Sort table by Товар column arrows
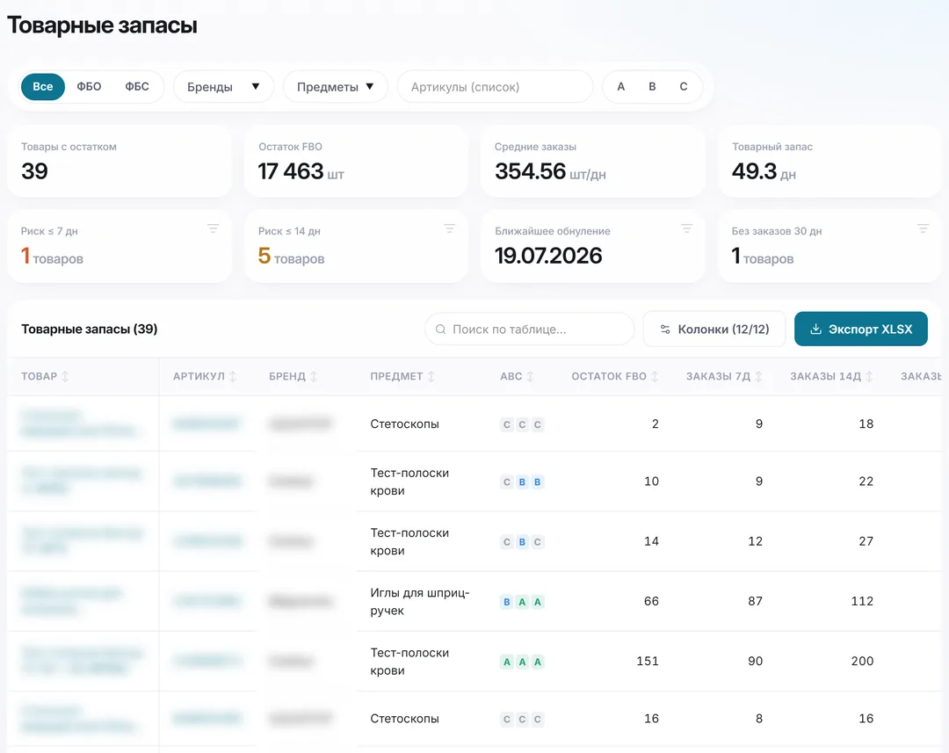Screen dimensions: 949x753 tap(65, 376)
